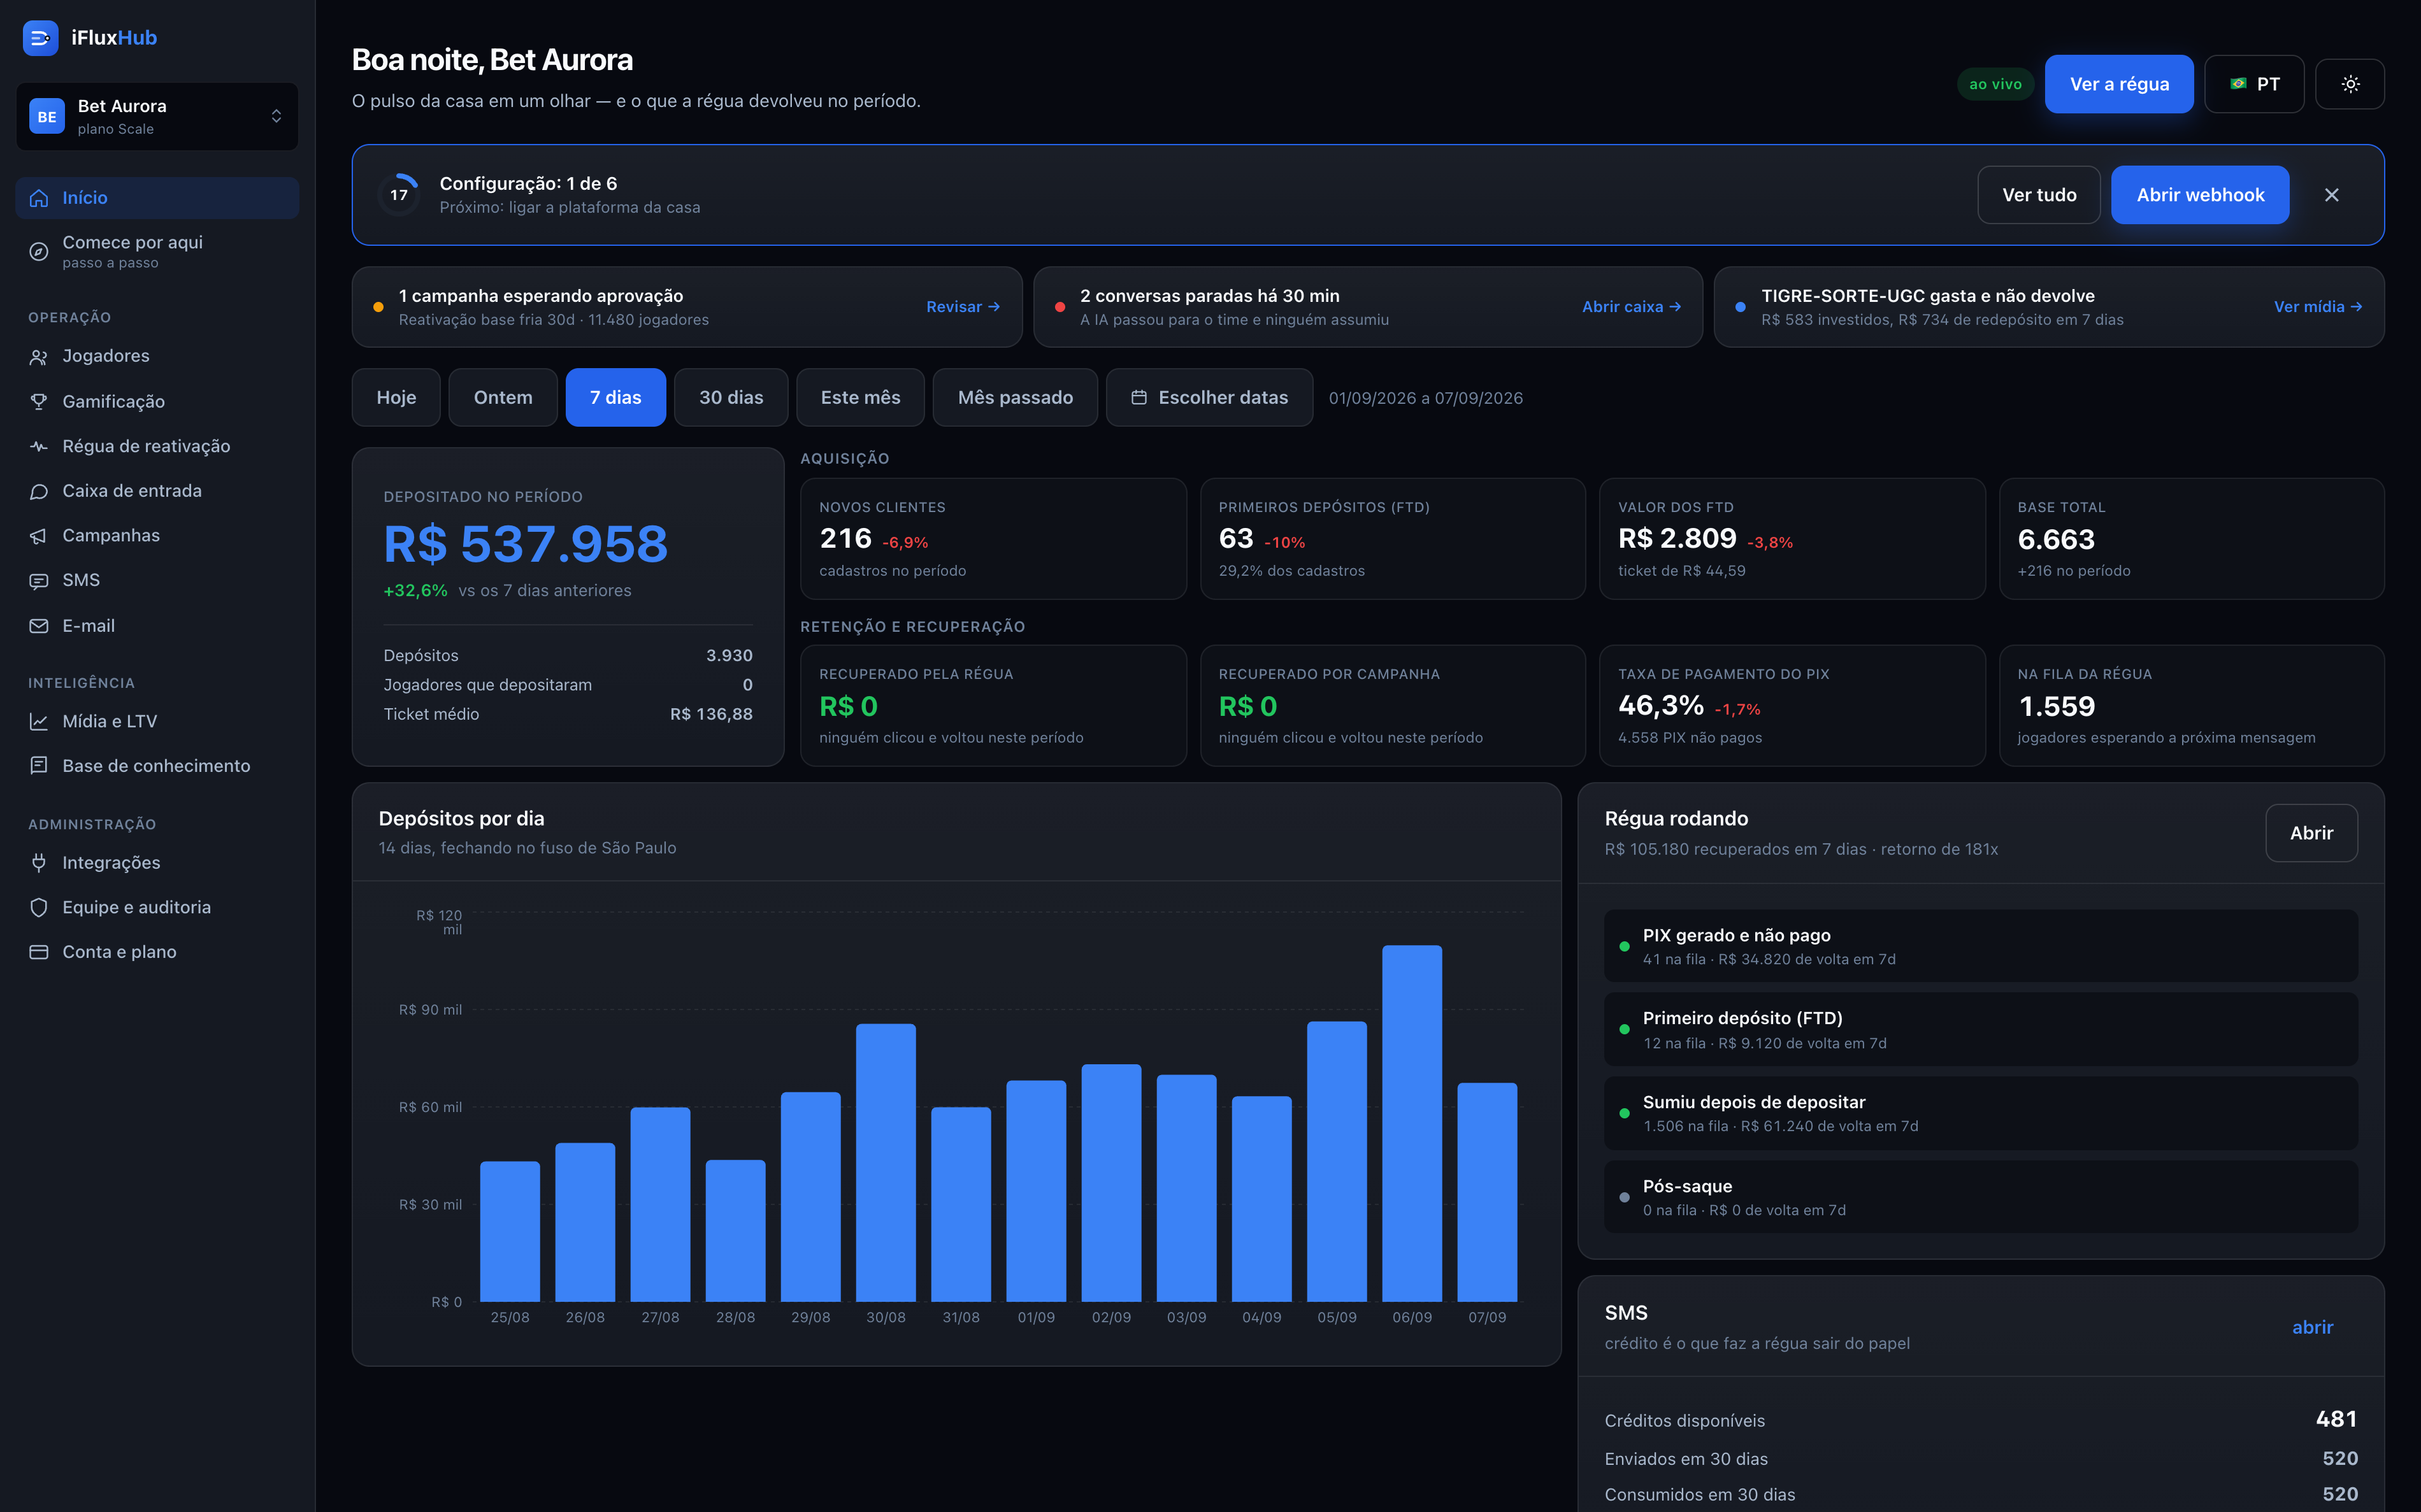Screen dimensions: 2421x1512
Task: Click the Abrir webhook button
Action: [2200, 195]
